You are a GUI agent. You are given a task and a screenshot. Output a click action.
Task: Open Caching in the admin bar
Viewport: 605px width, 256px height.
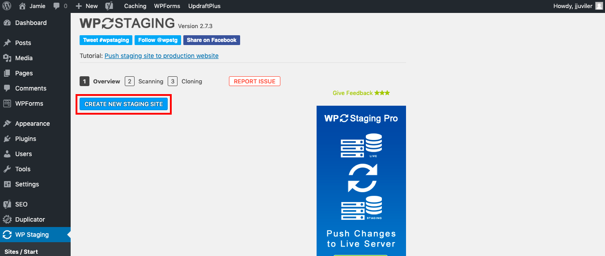(135, 6)
